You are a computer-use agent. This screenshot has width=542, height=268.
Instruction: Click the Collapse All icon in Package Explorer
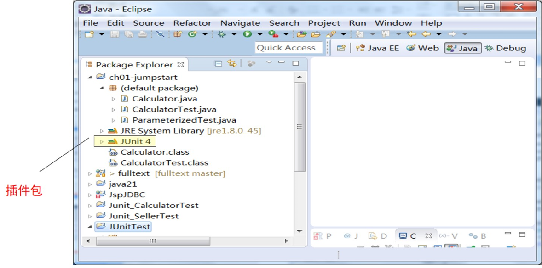218,63
